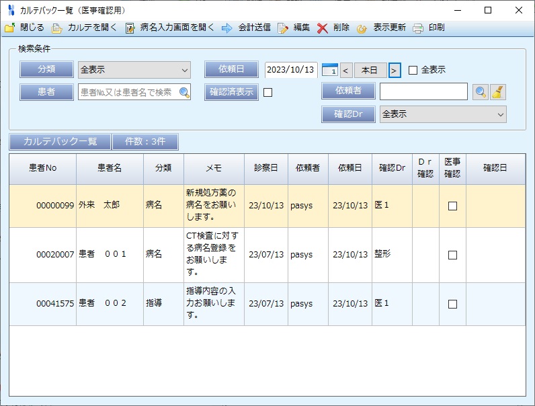Click the patient search input field

(x=128, y=92)
